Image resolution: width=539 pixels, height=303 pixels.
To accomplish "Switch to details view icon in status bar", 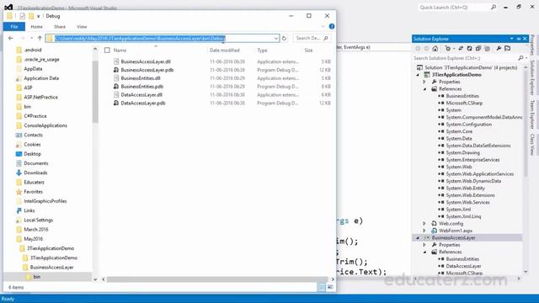I will pos(322,287).
